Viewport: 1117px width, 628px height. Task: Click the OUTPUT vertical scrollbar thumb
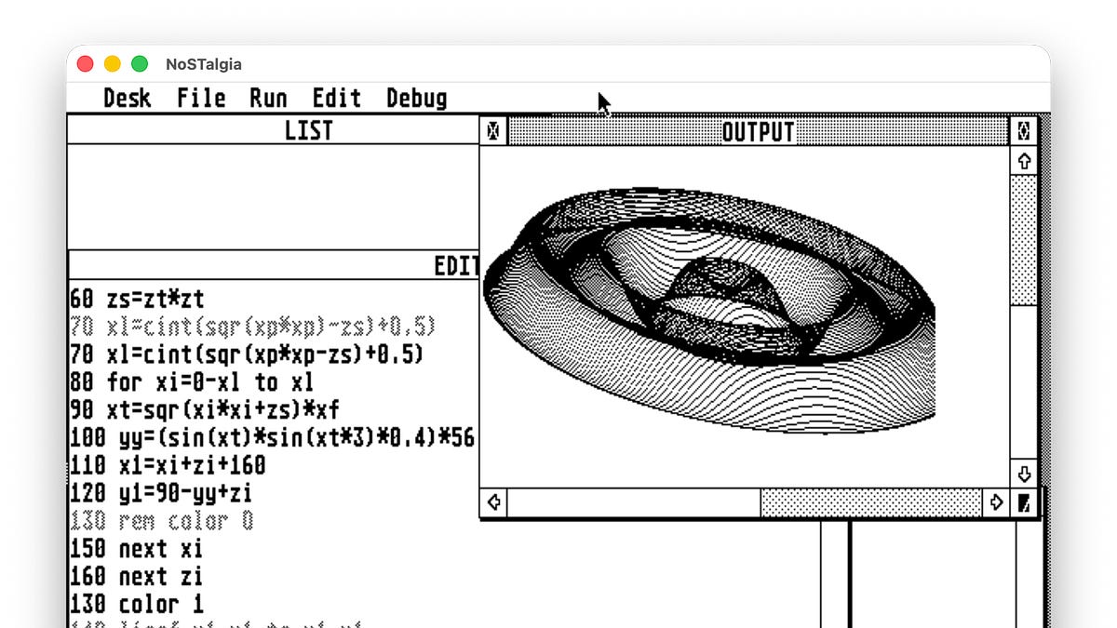(x=1024, y=382)
